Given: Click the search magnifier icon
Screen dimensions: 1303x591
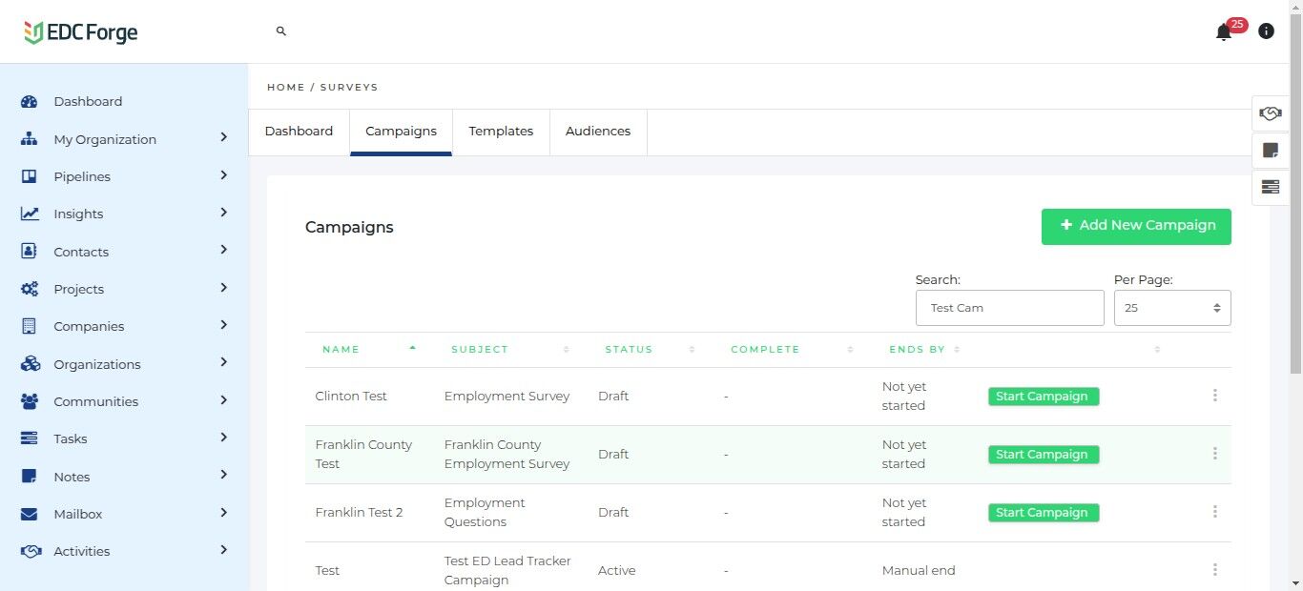Looking at the screenshot, I should coord(281,31).
